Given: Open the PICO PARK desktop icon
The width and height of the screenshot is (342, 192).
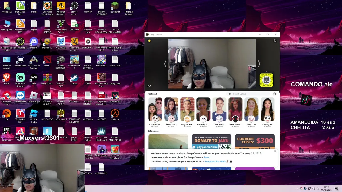Looking at the screenshot, I should [x=61, y=44].
